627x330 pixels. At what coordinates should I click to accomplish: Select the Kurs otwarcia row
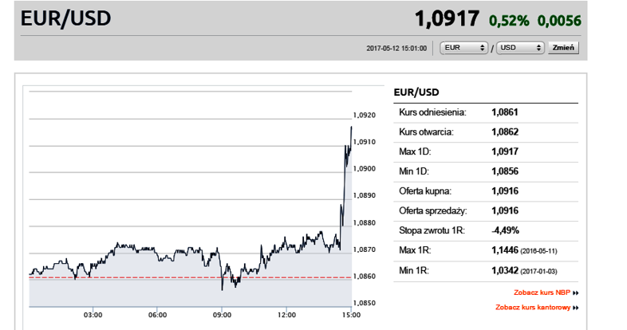tap(486, 132)
